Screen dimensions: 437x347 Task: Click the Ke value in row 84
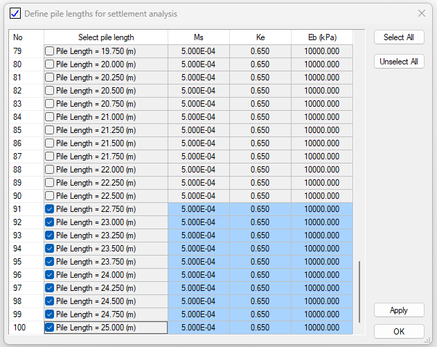coord(260,117)
